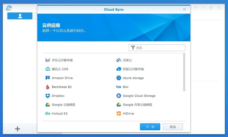Select the HiDrive orange icon
Screen dimensions: 228x137
click(119, 113)
